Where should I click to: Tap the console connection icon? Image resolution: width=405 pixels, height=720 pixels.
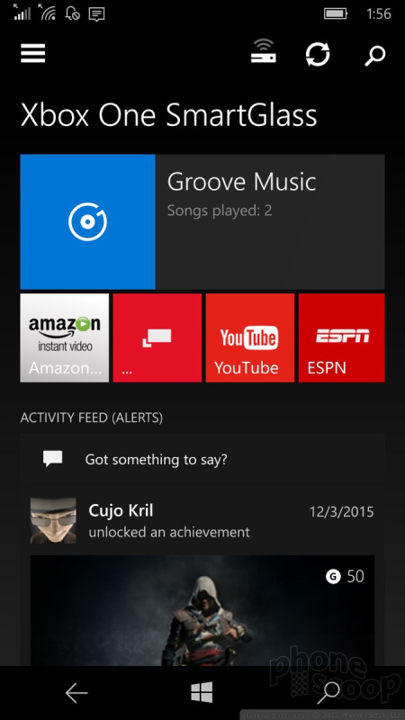coord(263,52)
